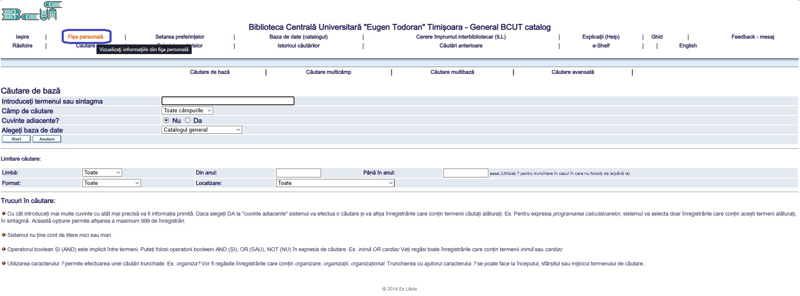This screenshot has height=296, width=800.
Task: Open Setarea preferințelor menu item
Action: point(180,37)
